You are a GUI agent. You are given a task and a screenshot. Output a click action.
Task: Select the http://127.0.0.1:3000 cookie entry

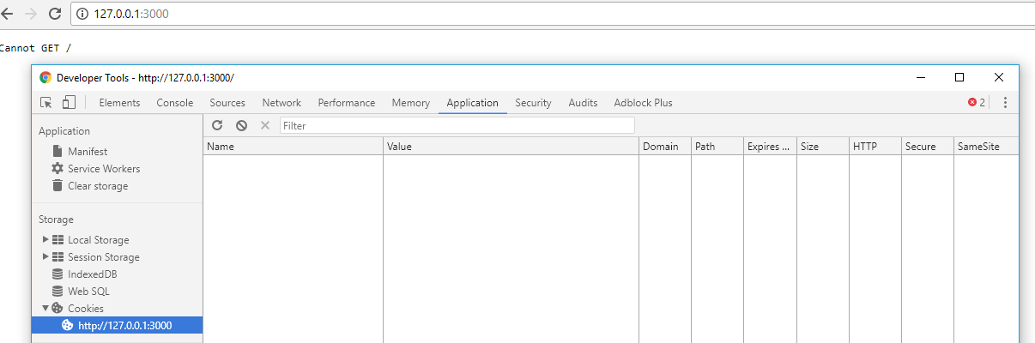click(x=117, y=326)
